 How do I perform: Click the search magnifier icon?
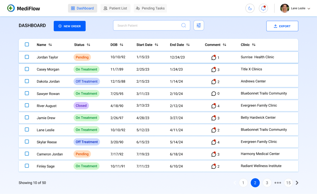(x=183, y=25)
